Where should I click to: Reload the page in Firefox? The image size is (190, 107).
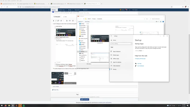tap(7, 7)
